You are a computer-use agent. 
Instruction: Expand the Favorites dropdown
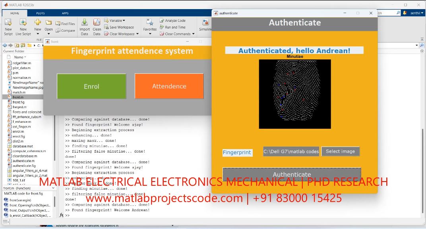(x=150, y=34)
